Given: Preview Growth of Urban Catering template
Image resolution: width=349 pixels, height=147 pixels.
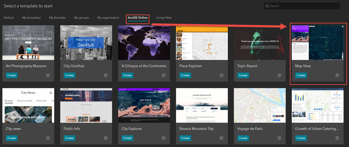Looking at the screenshot, I should (337, 138).
